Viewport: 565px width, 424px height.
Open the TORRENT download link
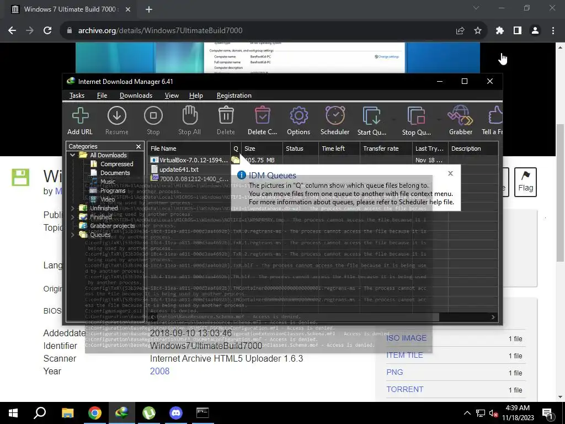click(x=404, y=390)
